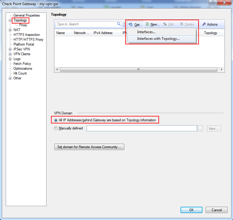Expand the IPSec VPN tree node
Viewport: 233px width, 220px height.
pyautogui.click(x=10, y=49)
